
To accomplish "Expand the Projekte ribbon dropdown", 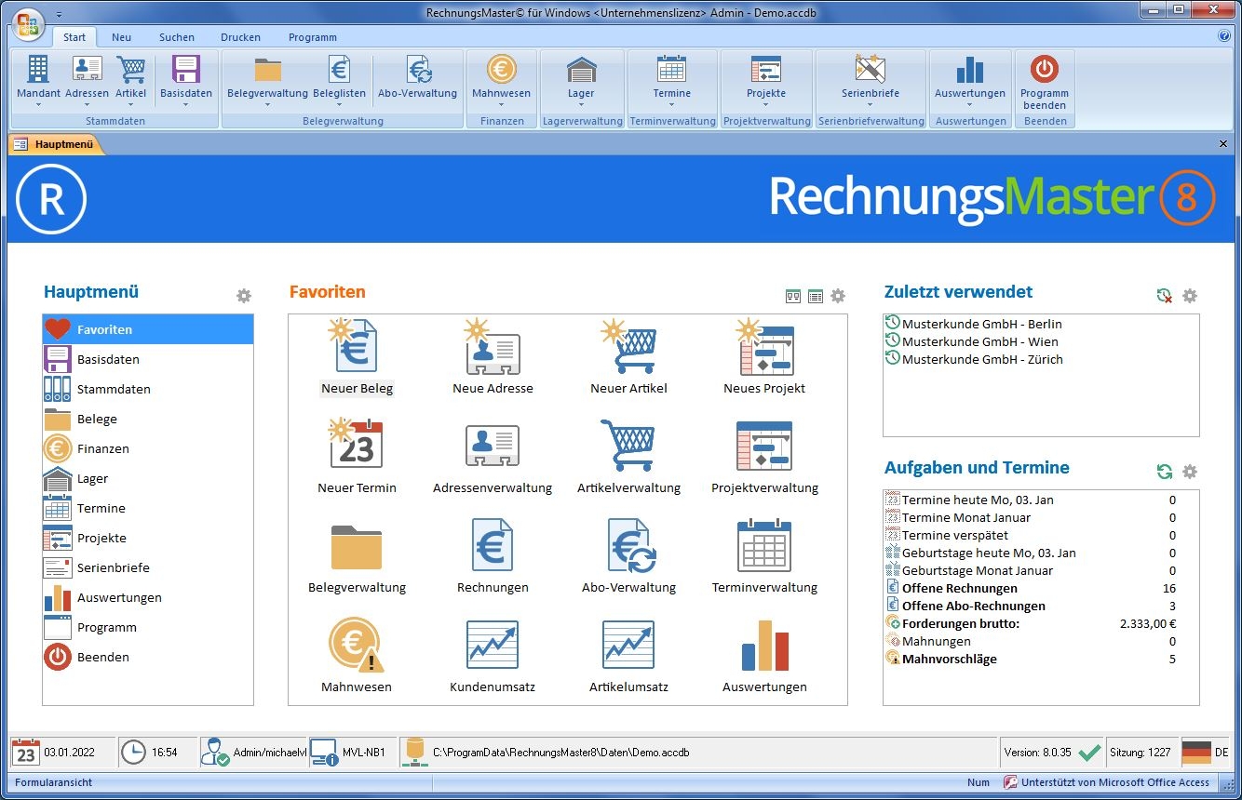I will (766, 105).
